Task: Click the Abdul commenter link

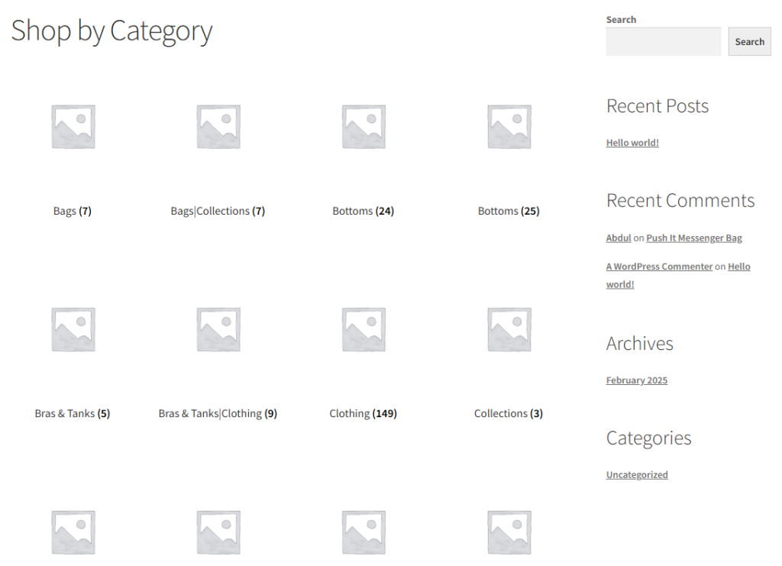Action: click(x=619, y=238)
